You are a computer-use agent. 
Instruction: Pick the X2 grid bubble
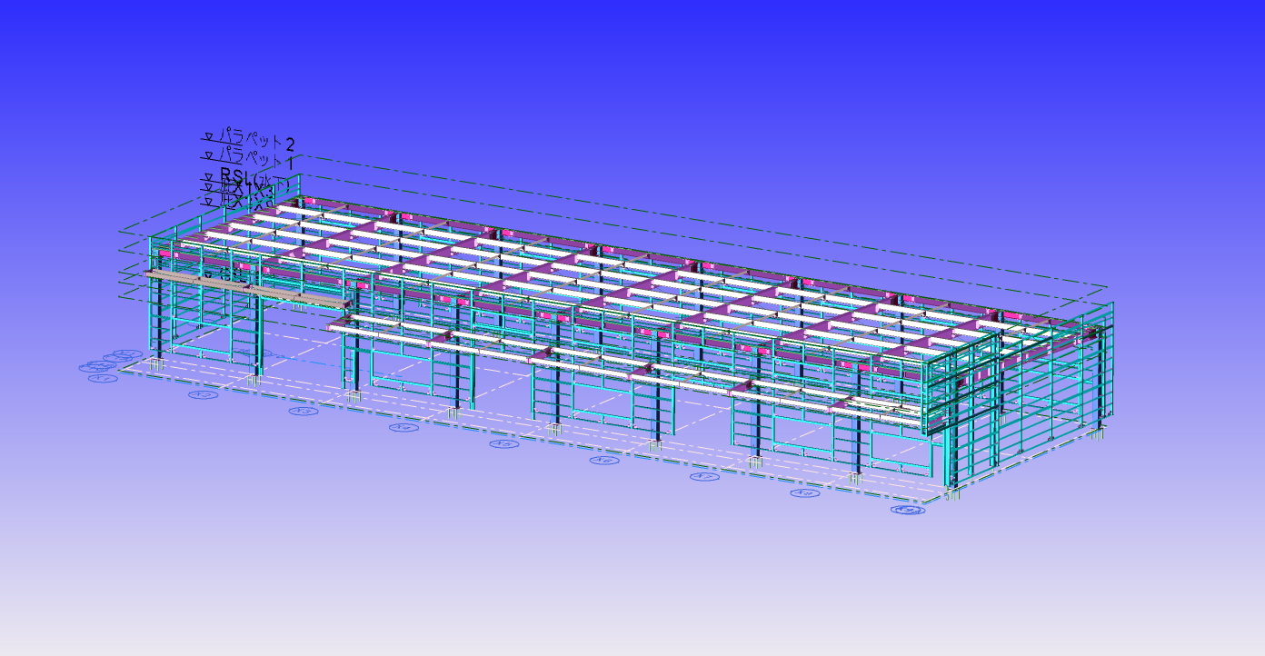pos(204,395)
